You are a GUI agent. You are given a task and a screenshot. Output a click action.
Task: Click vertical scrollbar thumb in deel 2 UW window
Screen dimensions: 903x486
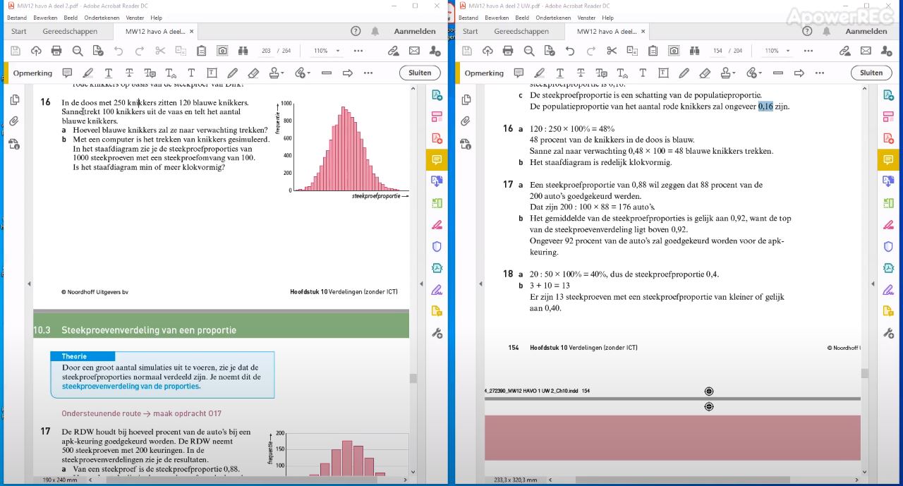pyautogui.click(x=865, y=373)
